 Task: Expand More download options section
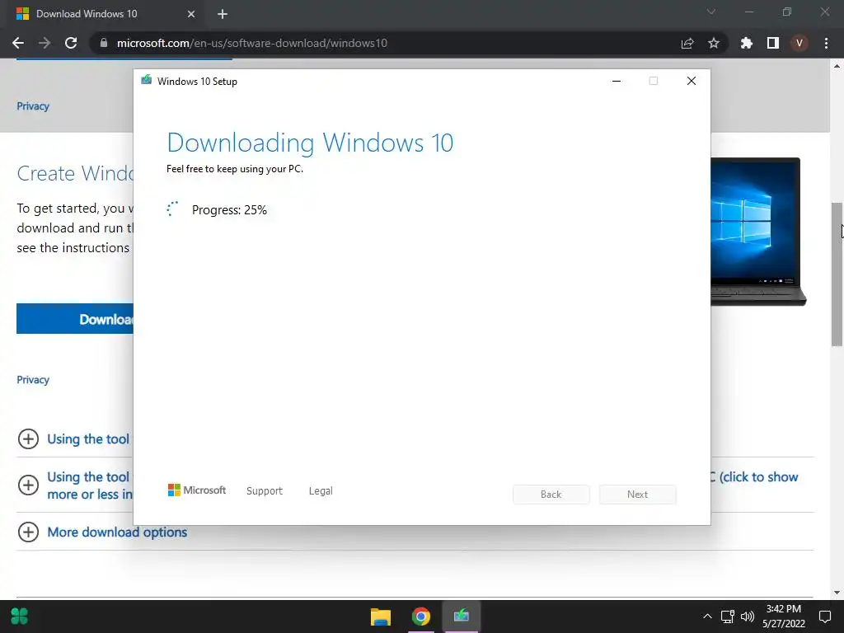[29, 532]
